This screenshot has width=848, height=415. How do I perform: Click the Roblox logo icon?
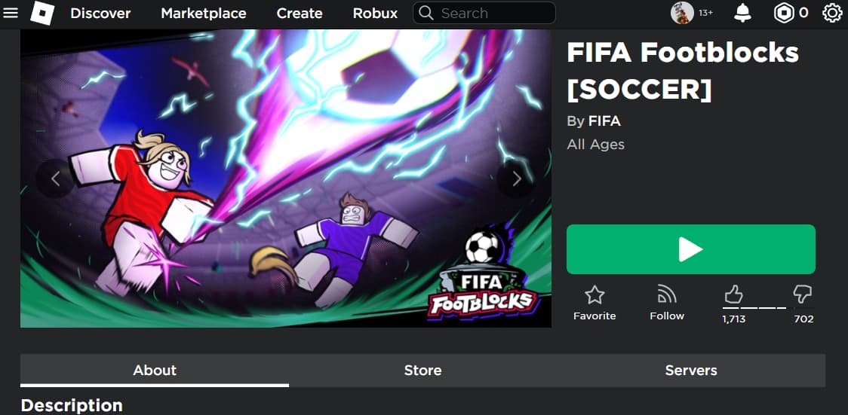click(x=42, y=13)
